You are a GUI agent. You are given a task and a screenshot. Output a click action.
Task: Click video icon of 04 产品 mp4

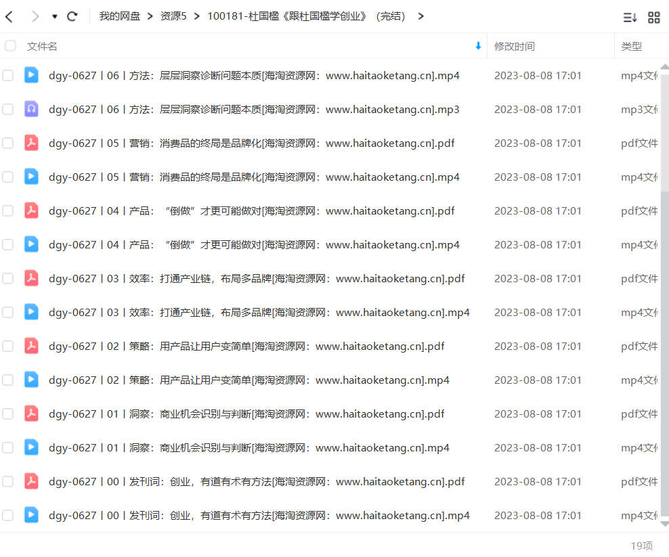pyautogui.click(x=31, y=244)
